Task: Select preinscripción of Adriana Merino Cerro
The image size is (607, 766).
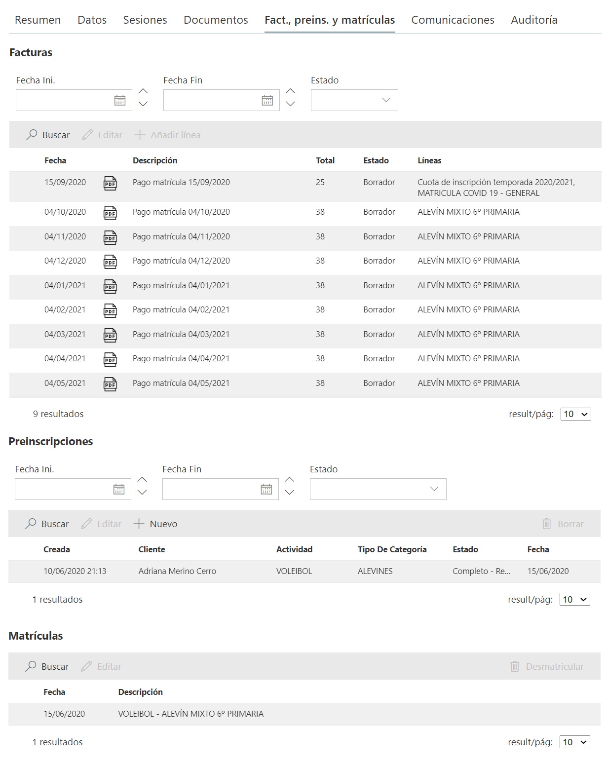Action: coord(304,572)
